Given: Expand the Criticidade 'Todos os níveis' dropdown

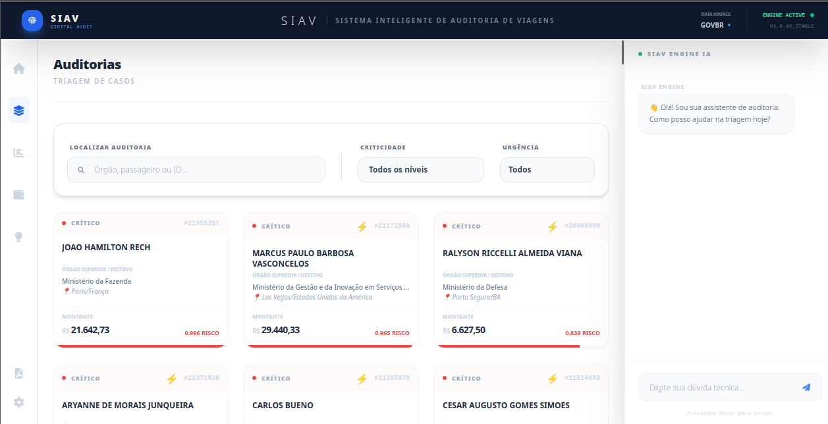Looking at the screenshot, I should click(421, 170).
